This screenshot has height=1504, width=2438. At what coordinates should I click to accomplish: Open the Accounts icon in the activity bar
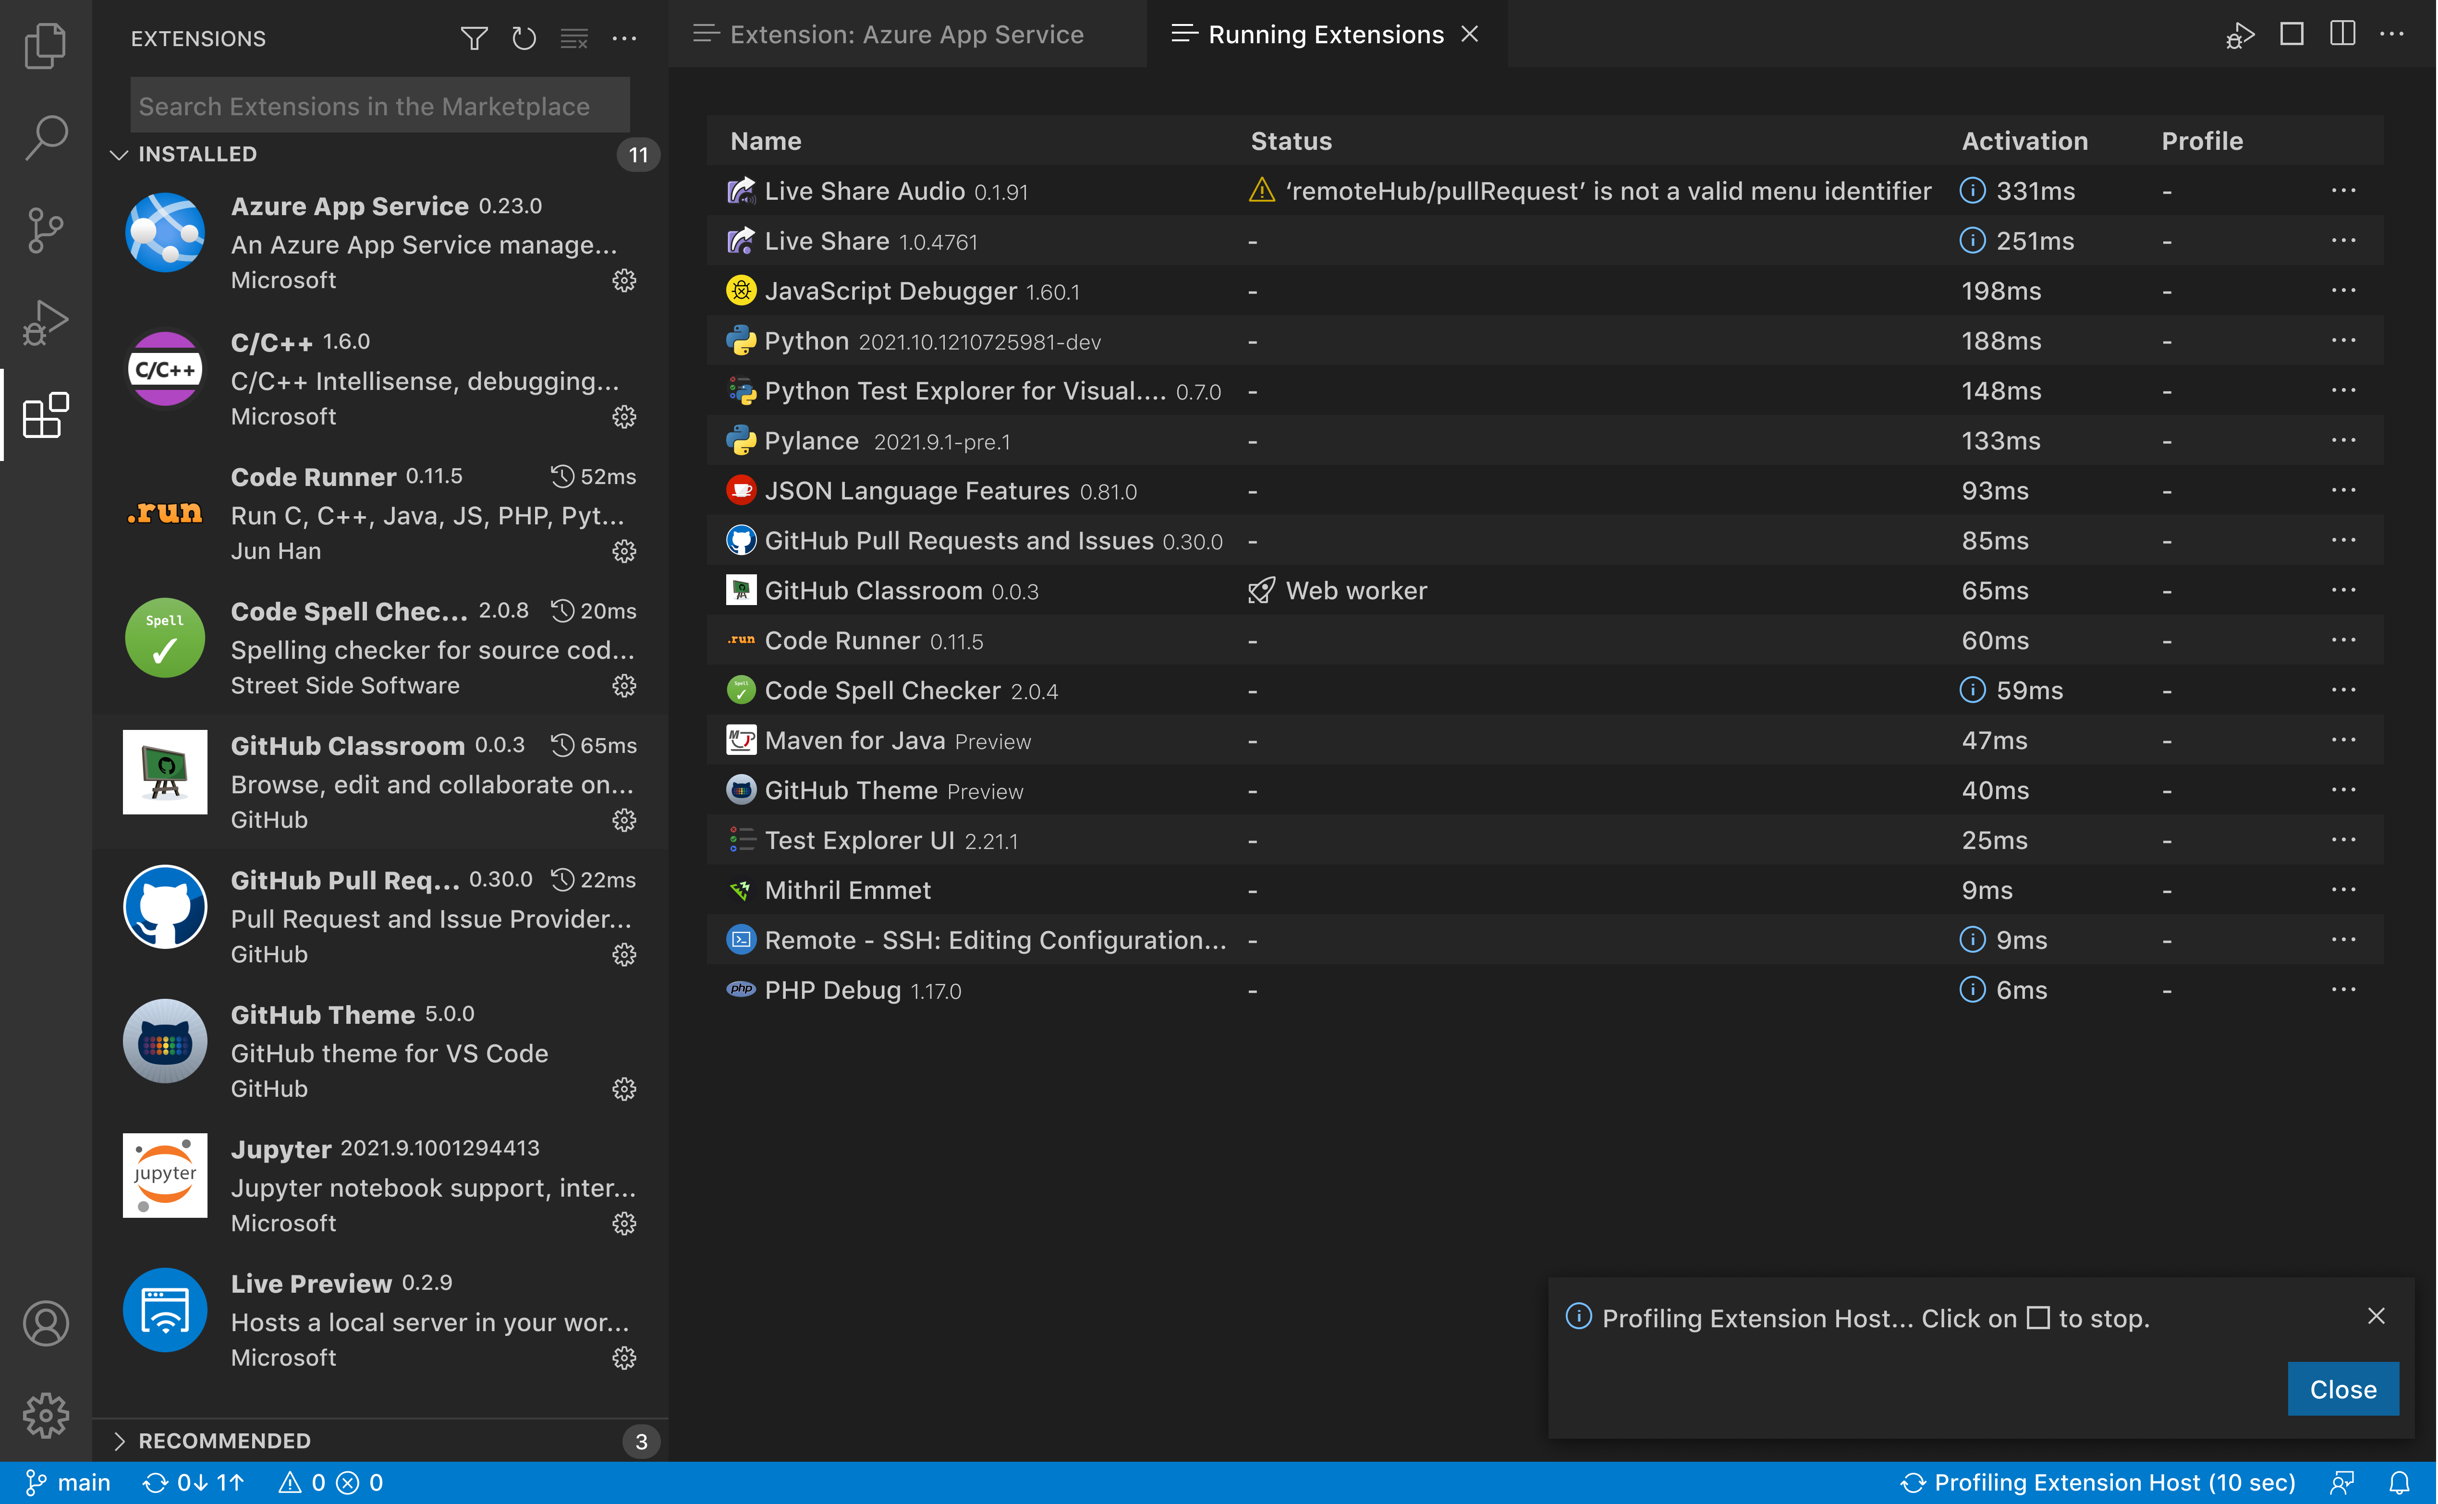pos(45,1323)
